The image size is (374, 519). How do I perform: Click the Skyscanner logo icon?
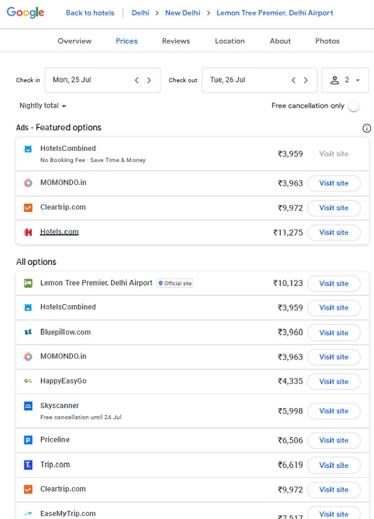tap(28, 406)
